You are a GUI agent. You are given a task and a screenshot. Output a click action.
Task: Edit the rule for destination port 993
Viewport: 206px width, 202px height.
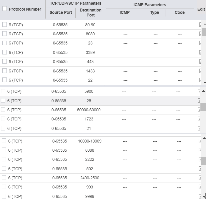(x=200, y=187)
